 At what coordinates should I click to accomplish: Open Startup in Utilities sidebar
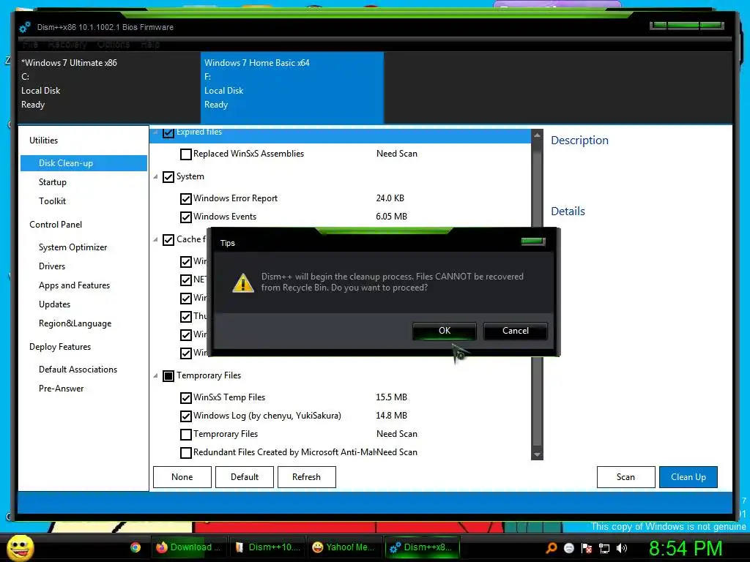(x=53, y=182)
